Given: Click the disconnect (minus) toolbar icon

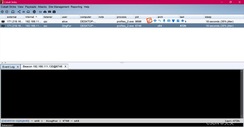Looking at the screenshot, I should [x=7, y=12].
